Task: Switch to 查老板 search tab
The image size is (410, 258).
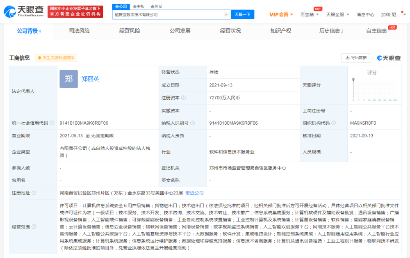Action: (x=139, y=7)
